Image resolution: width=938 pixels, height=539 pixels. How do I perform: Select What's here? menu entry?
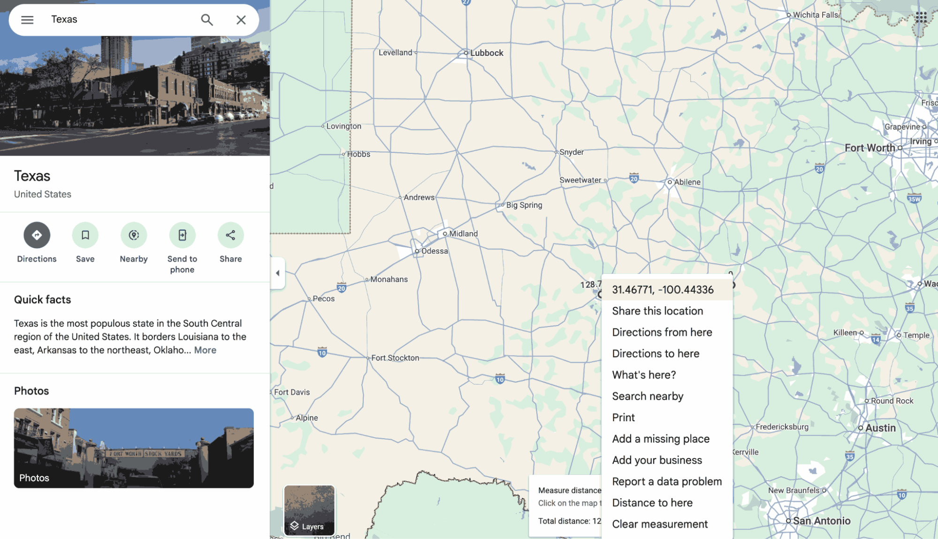(667, 375)
